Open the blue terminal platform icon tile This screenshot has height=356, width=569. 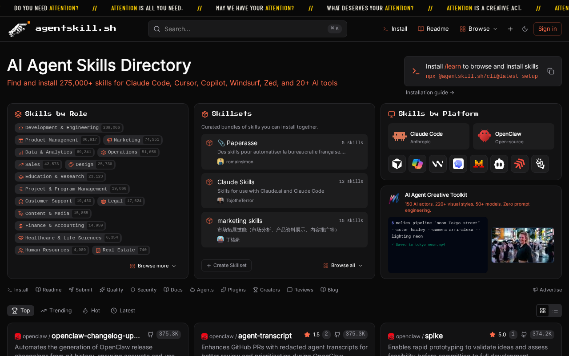(458, 164)
